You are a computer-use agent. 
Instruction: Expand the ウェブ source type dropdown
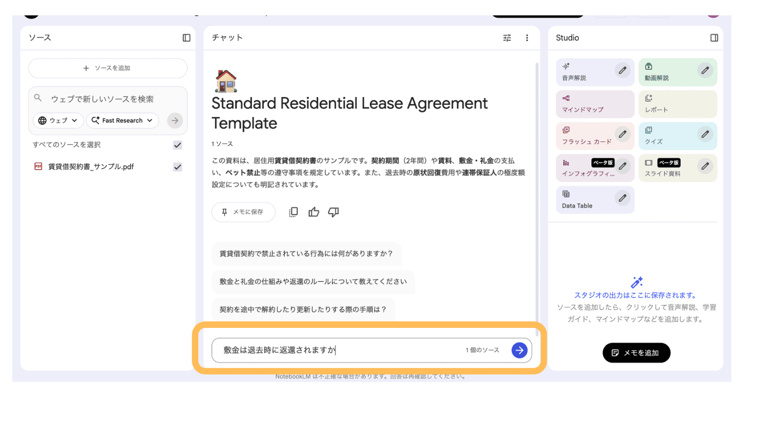[58, 120]
